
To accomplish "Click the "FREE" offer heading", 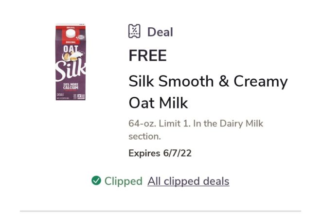I will [x=147, y=56].
